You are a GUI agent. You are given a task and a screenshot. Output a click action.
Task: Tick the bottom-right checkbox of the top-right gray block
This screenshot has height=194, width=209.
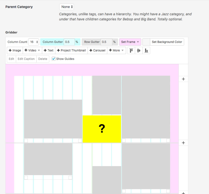168,141
